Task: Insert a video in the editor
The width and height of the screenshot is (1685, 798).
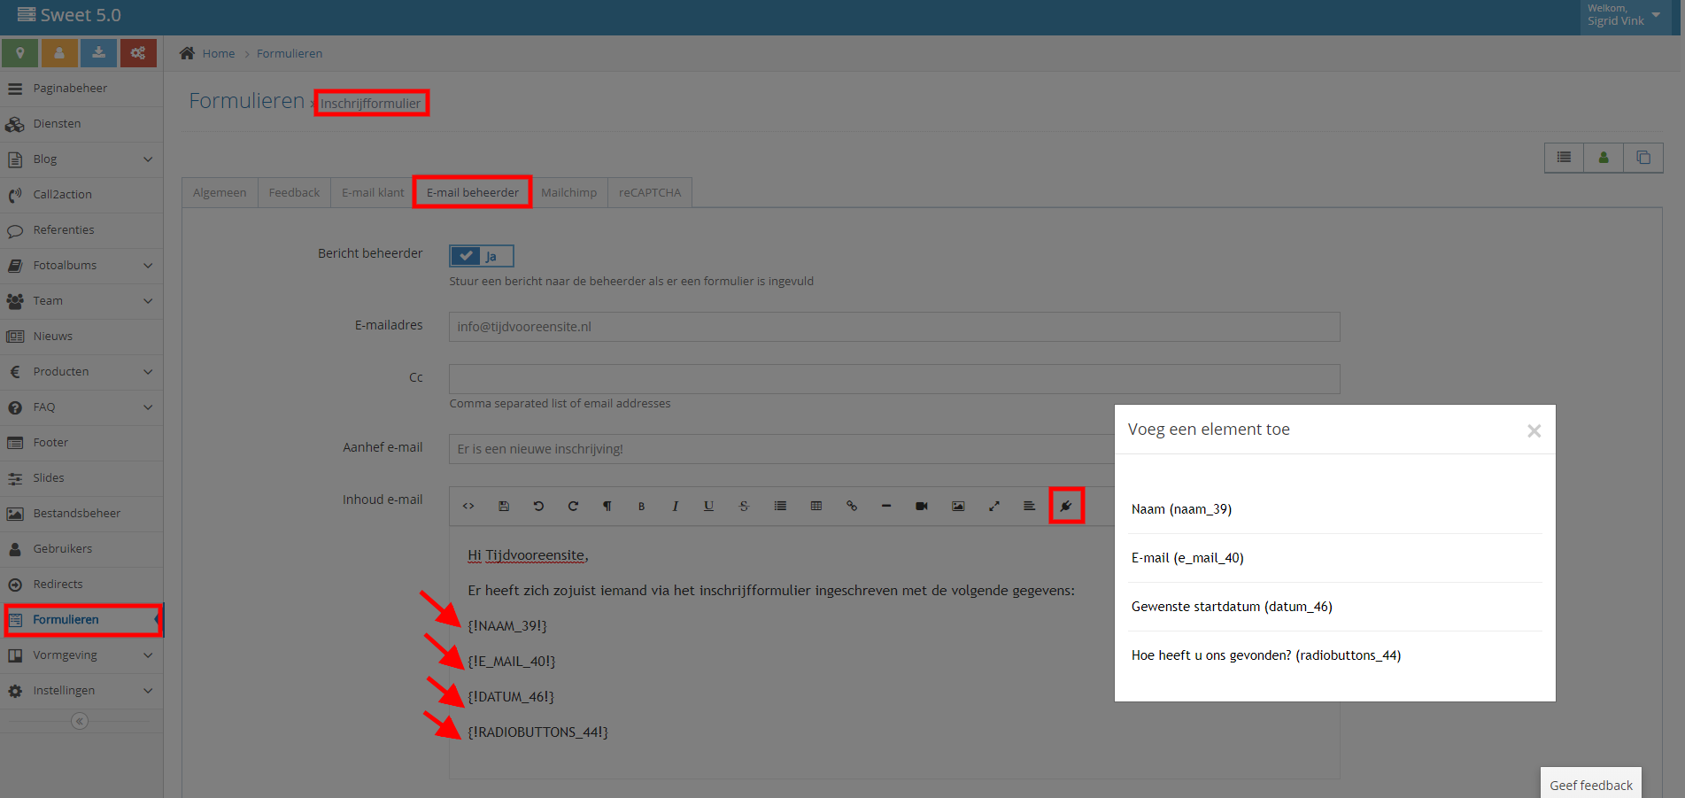Action: (x=922, y=506)
